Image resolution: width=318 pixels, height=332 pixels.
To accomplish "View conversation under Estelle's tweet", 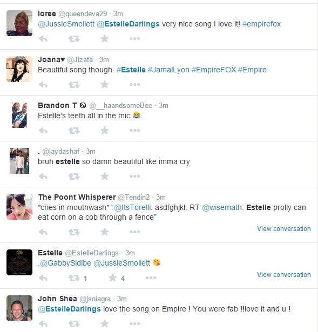I will click(x=284, y=275).
